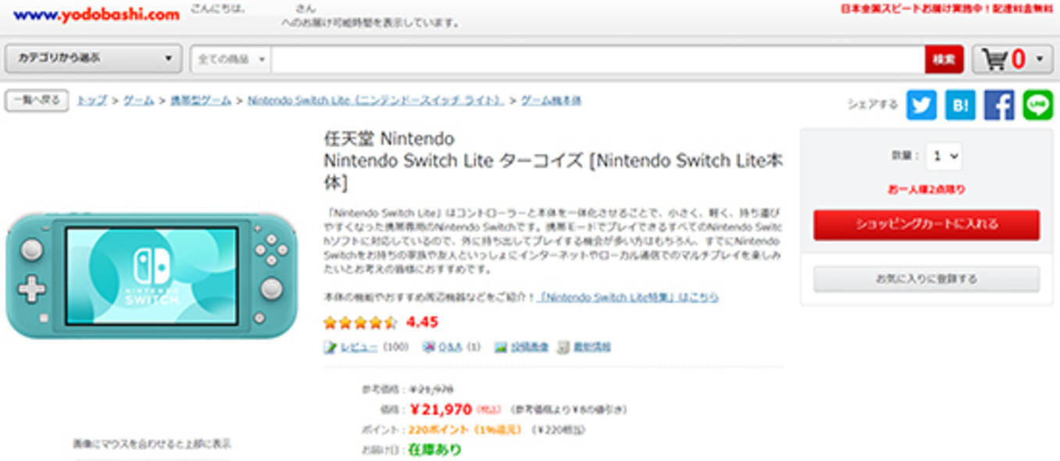Focus the product search text field
The width and height of the screenshot is (1060, 461).
pos(598,59)
